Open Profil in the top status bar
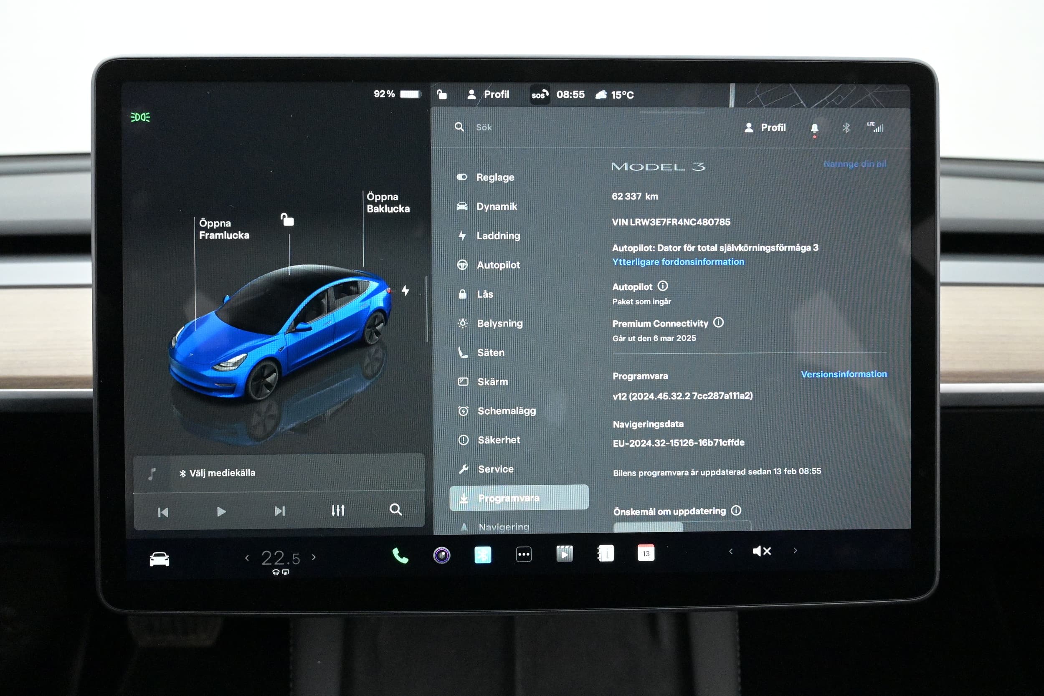This screenshot has height=696, width=1044. (488, 94)
